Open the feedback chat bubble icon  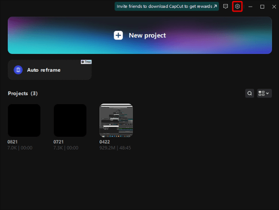[226, 6]
